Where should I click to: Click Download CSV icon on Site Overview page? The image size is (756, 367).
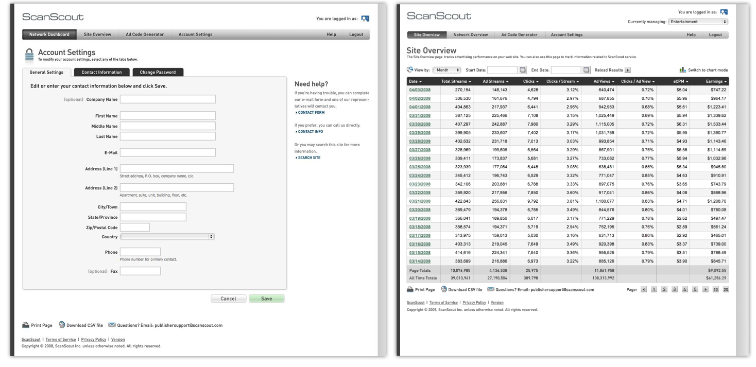pyautogui.click(x=444, y=289)
